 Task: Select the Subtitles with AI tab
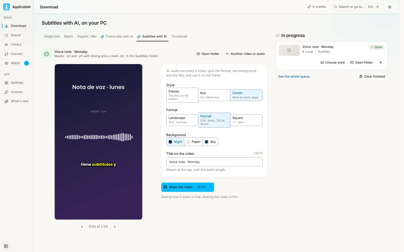tap(152, 36)
